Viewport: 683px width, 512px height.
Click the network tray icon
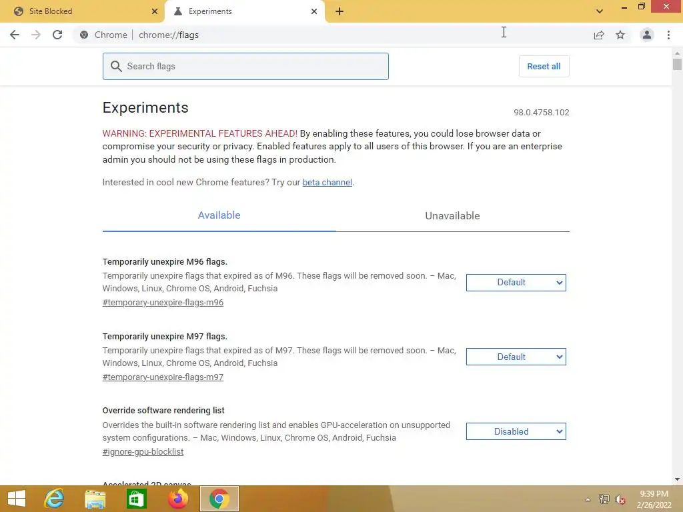pos(604,499)
